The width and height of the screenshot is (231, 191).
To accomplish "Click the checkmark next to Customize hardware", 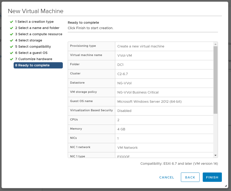I will pyautogui.click(x=11, y=59).
